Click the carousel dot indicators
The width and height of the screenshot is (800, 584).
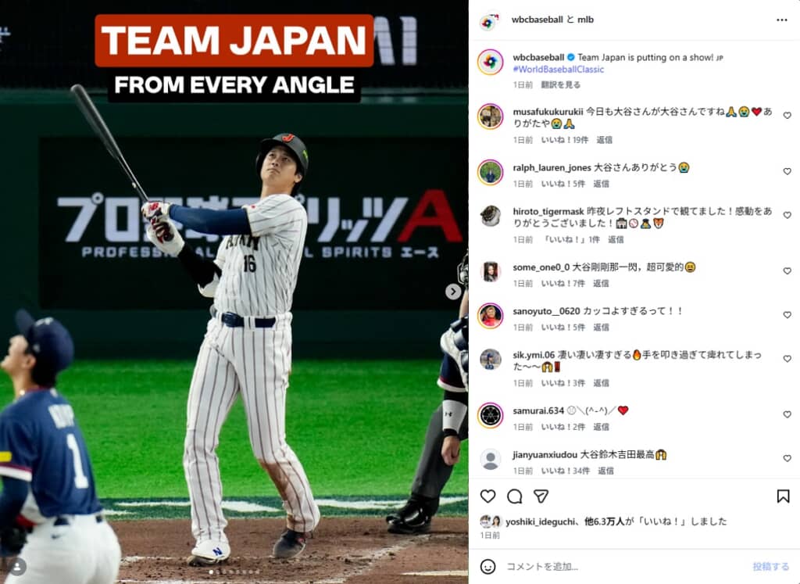point(234,572)
